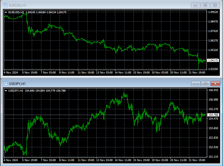Click EURUSD price scale value 1.06370
Viewport: 223px width, 166px height.
[x=213, y=41]
